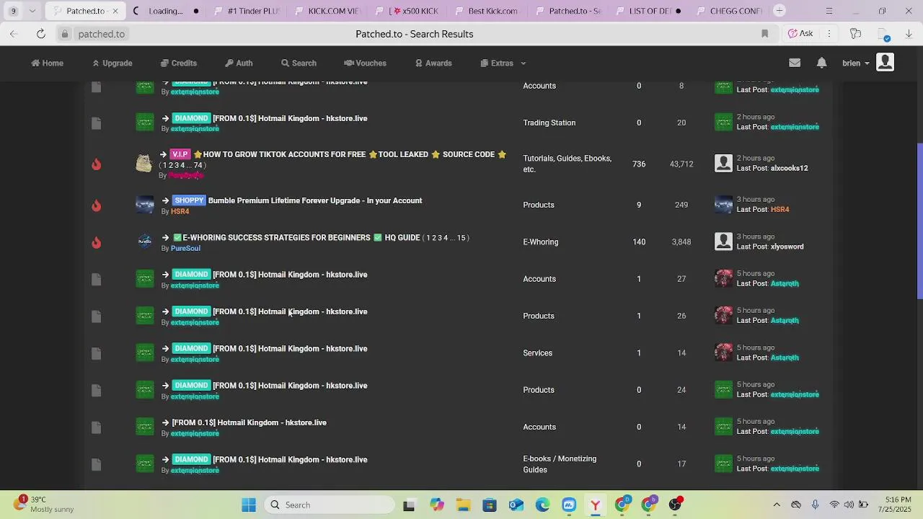Click the last-post avatar in TikTok row
Screen dimensions: 923x519
tap(723, 163)
